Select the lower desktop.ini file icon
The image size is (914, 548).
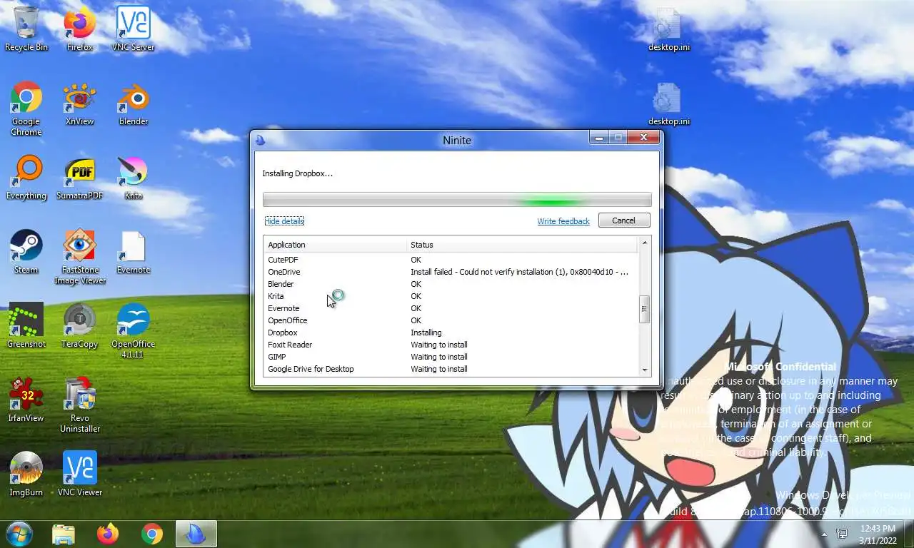pos(669,103)
